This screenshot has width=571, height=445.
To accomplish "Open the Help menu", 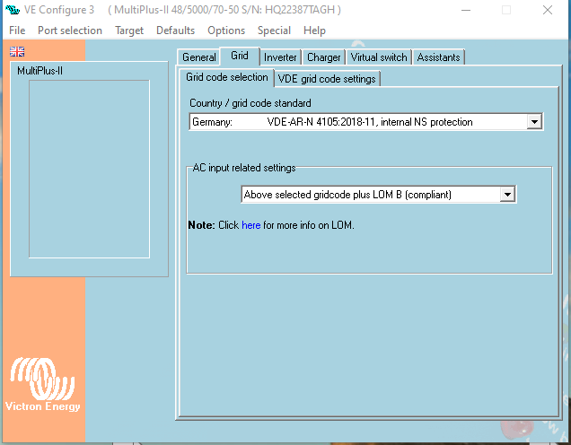I will point(314,30).
